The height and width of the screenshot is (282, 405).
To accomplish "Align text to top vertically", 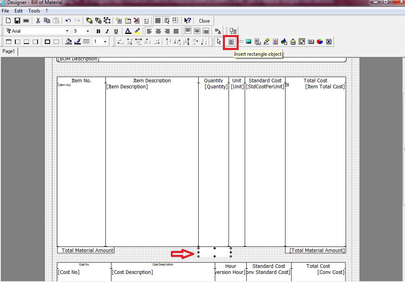I will tap(188, 31).
